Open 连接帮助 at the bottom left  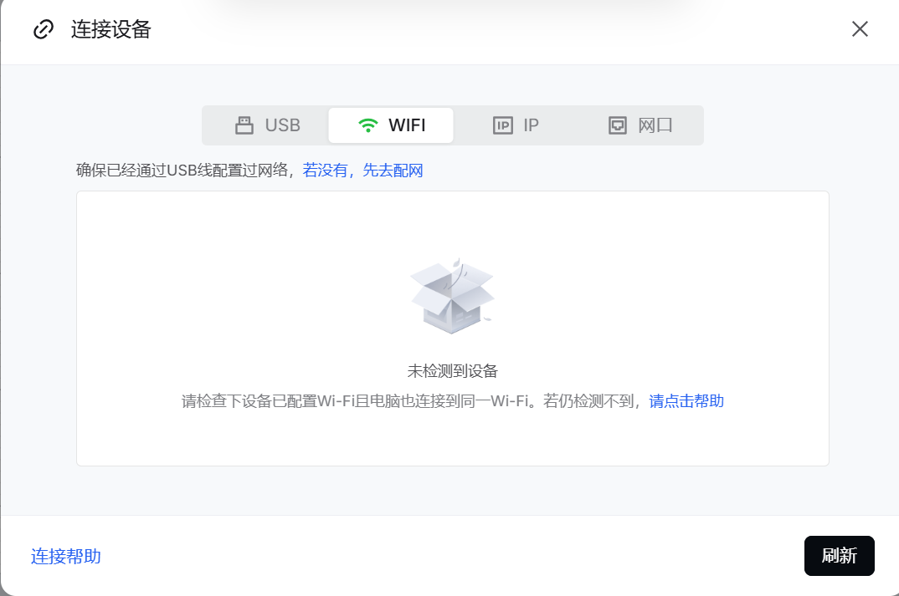point(66,556)
